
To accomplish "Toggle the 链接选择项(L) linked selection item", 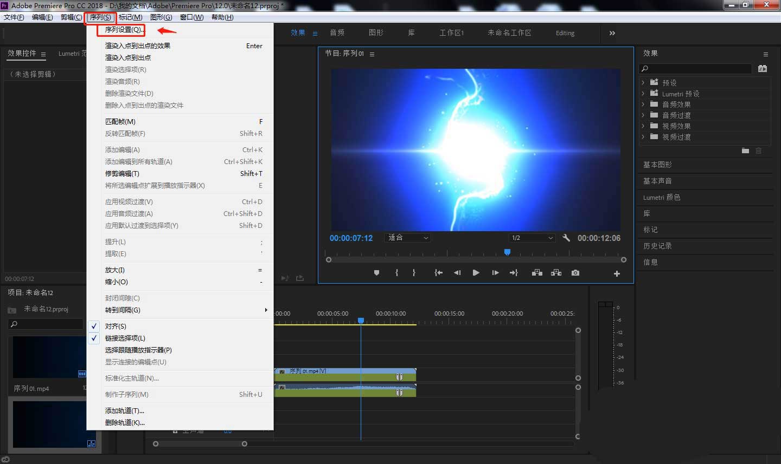I will click(x=125, y=338).
